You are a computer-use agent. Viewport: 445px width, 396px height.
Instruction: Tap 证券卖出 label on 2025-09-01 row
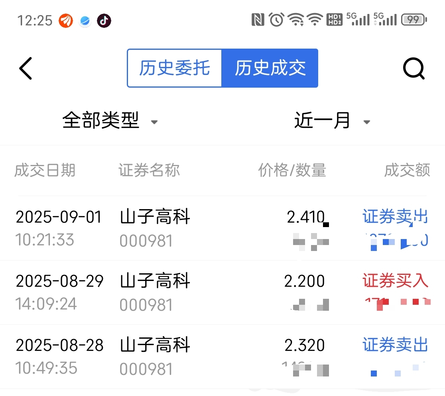[395, 217]
